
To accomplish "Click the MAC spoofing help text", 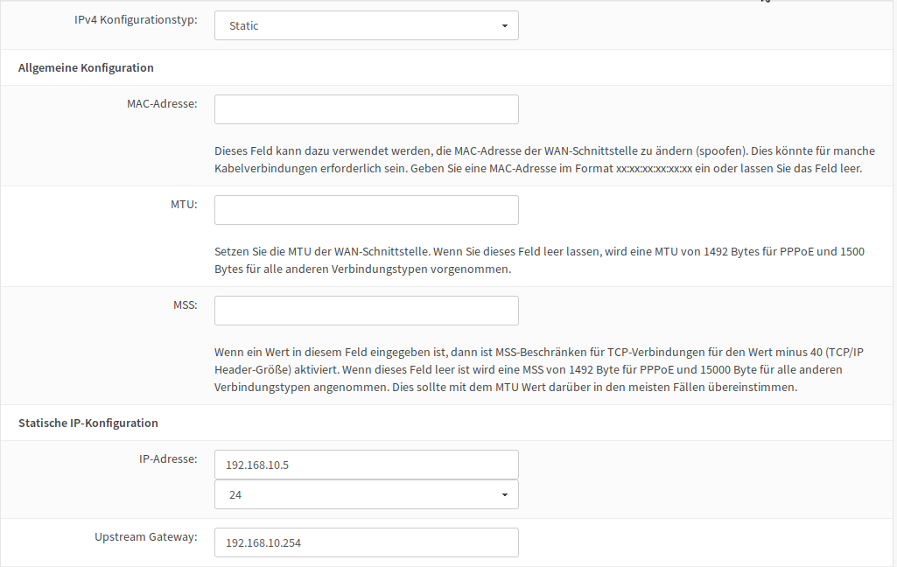I will coord(544,159).
